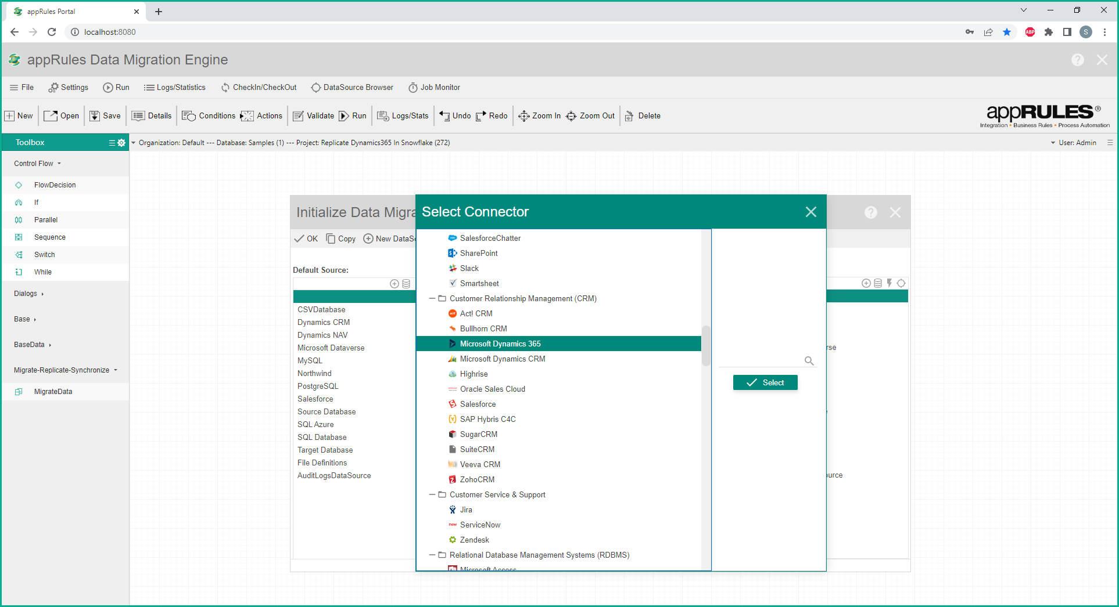Open a project with Open icon
Screen dimensions: 1119x607
point(62,116)
